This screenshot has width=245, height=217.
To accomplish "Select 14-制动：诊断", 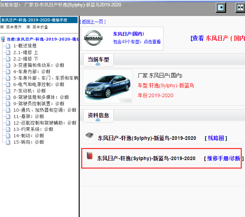I will click(28, 136).
